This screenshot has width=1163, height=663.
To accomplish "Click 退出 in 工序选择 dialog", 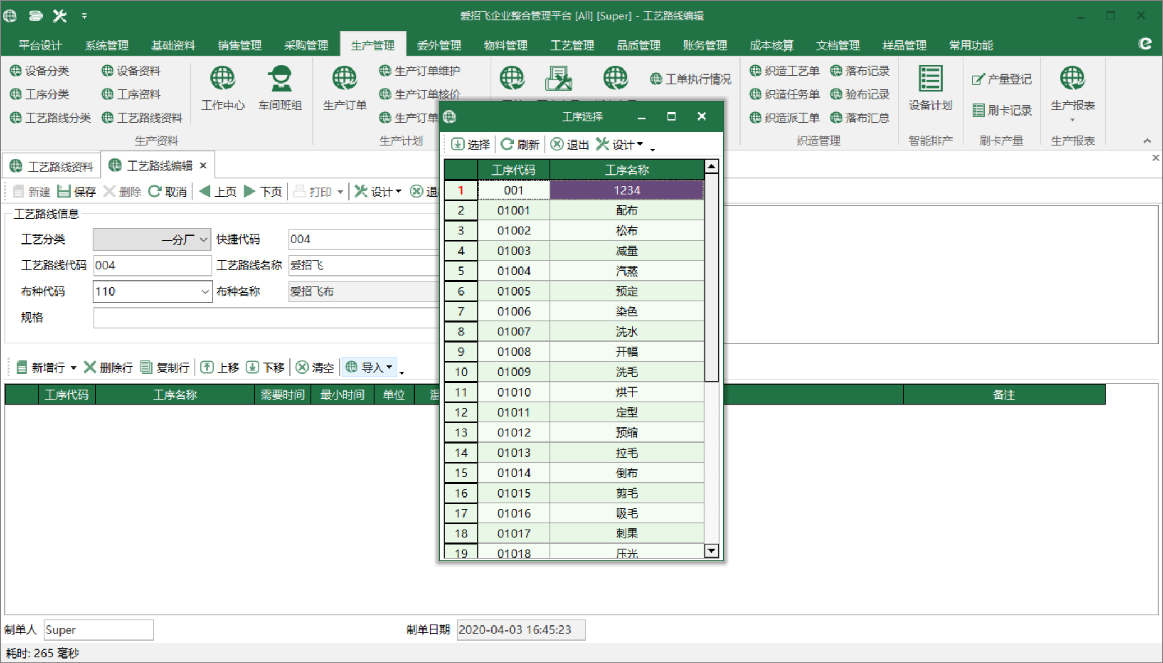I will pyautogui.click(x=569, y=145).
